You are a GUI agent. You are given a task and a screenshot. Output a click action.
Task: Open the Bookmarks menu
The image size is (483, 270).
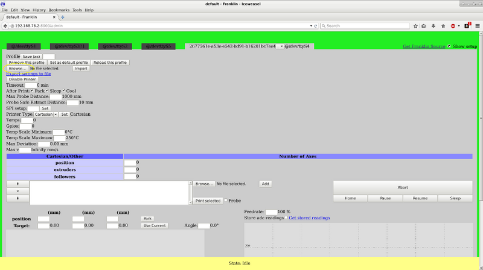(x=59, y=10)
